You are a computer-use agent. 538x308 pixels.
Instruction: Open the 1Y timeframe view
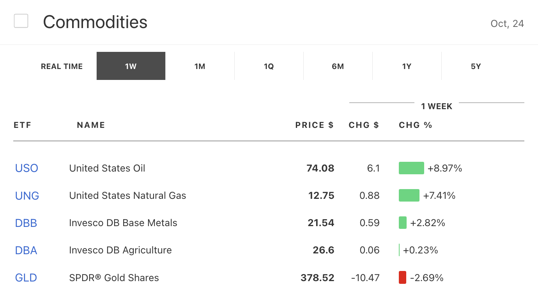(x=407, y=66)
